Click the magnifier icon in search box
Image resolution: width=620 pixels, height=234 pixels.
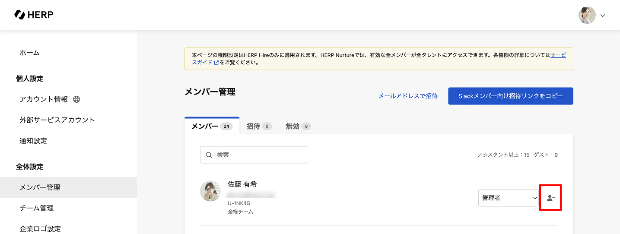[209, 155]
